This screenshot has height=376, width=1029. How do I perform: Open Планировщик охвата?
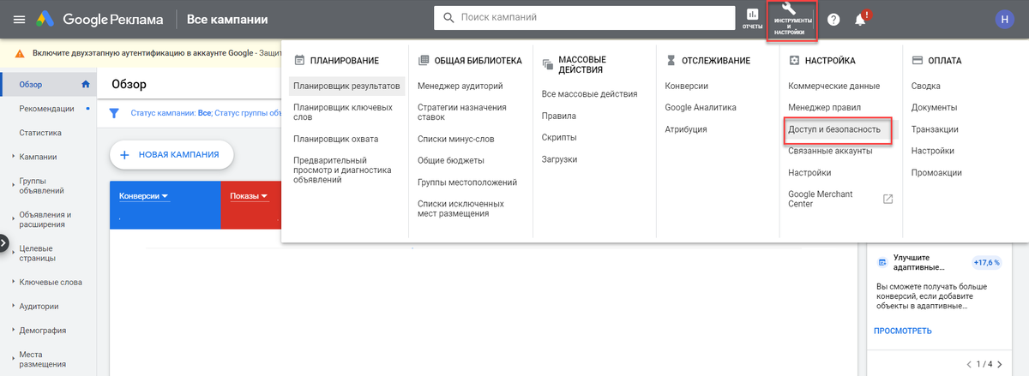335,138
